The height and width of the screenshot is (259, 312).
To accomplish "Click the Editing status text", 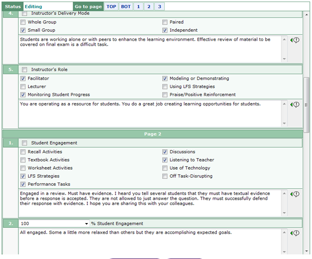I will pos(33,7).
